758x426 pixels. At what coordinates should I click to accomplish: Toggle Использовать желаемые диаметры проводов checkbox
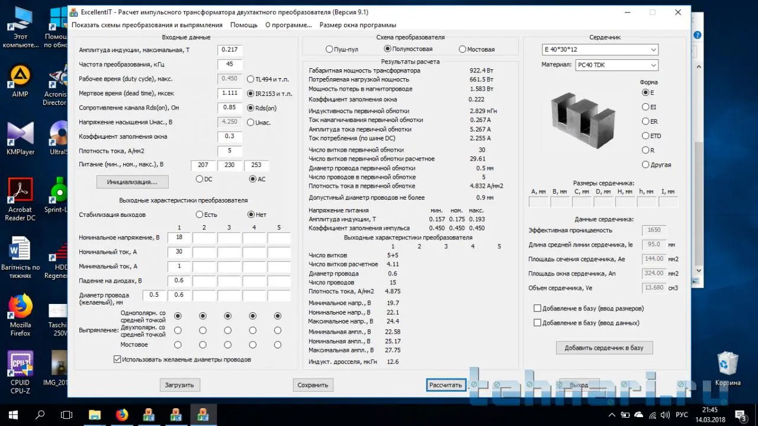(x=117, y=359)
